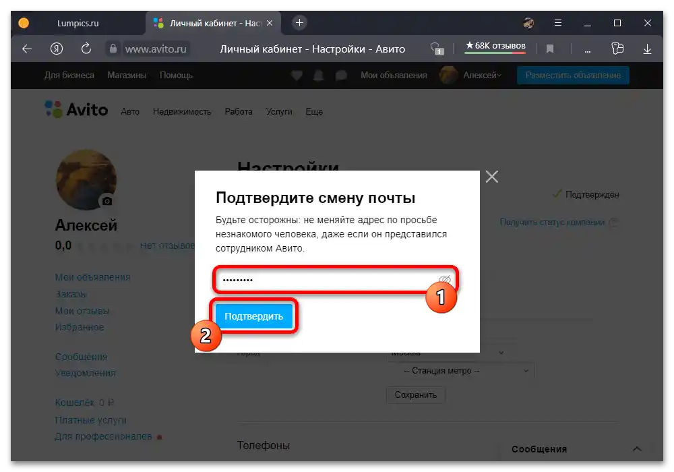Image resolution: width=674 pixels, height=472 pixels.
Task: Select the Личный кабинет tab
Action: (x=213, y=23)
